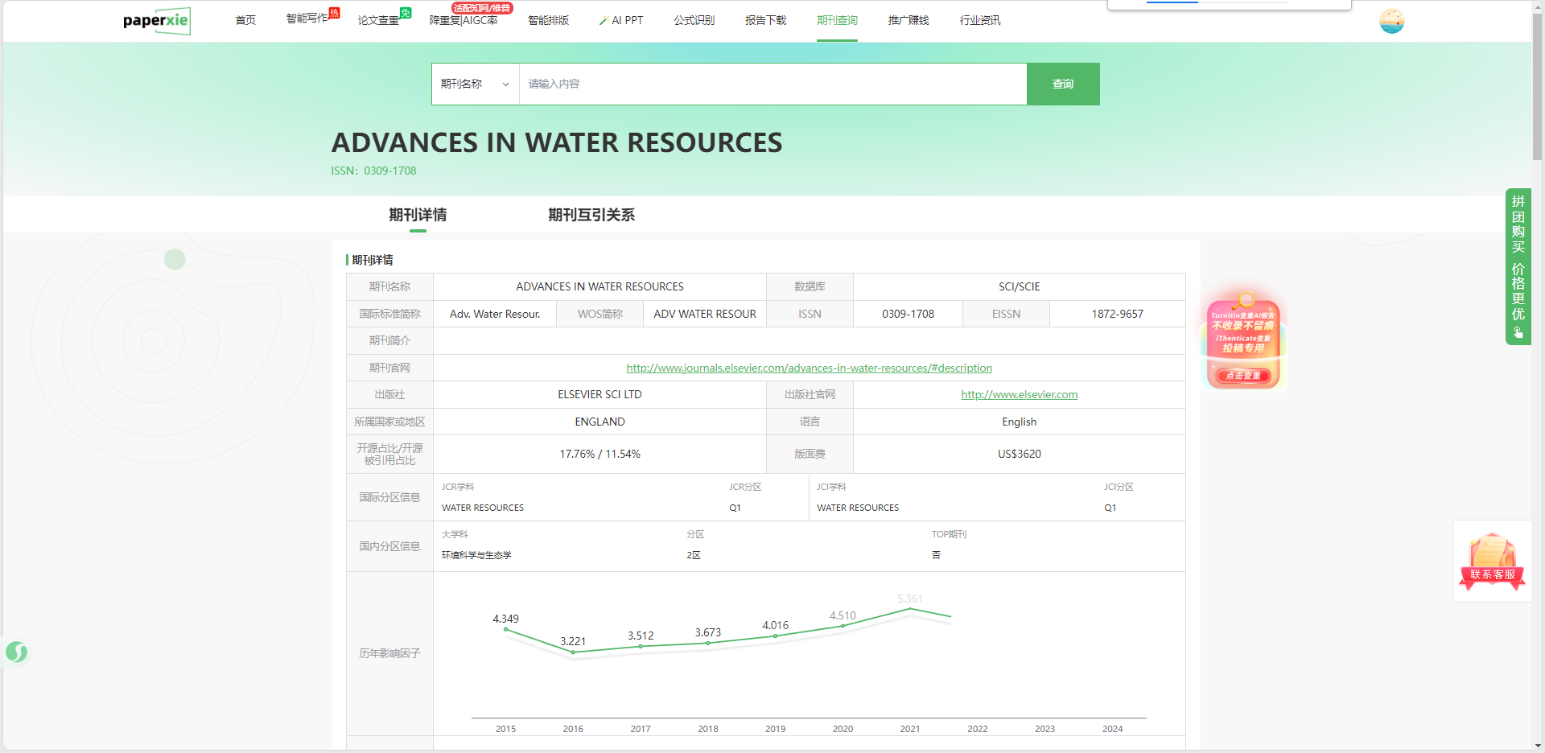Visit the www.elsevier.com publisher link
The width and height of the screenshot is (1545, 753).
(1019, 395)
